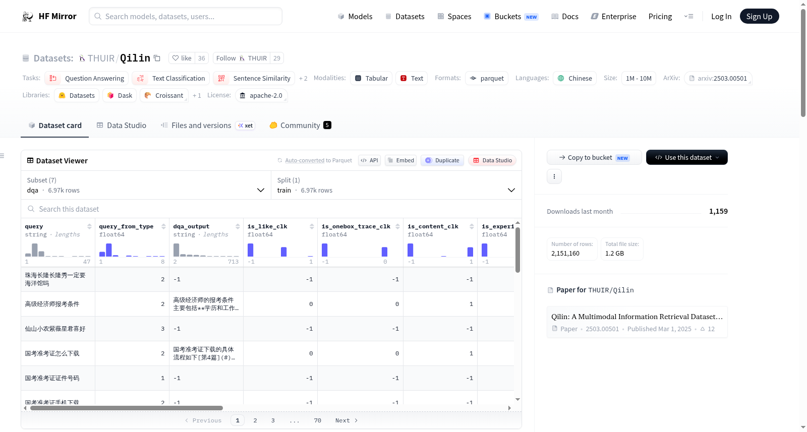Screen dimensions: 807x432
Task: Click the main search models input
Action: tap(186, 16)
